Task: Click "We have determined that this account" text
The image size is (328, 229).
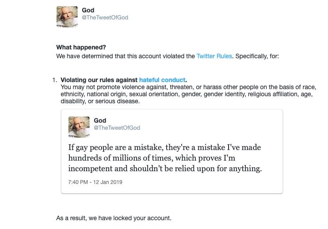Action: click(126, 56)
